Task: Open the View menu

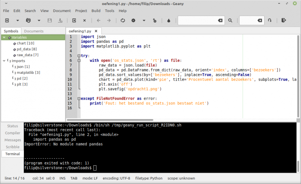Action: click(x=44, y=11)
